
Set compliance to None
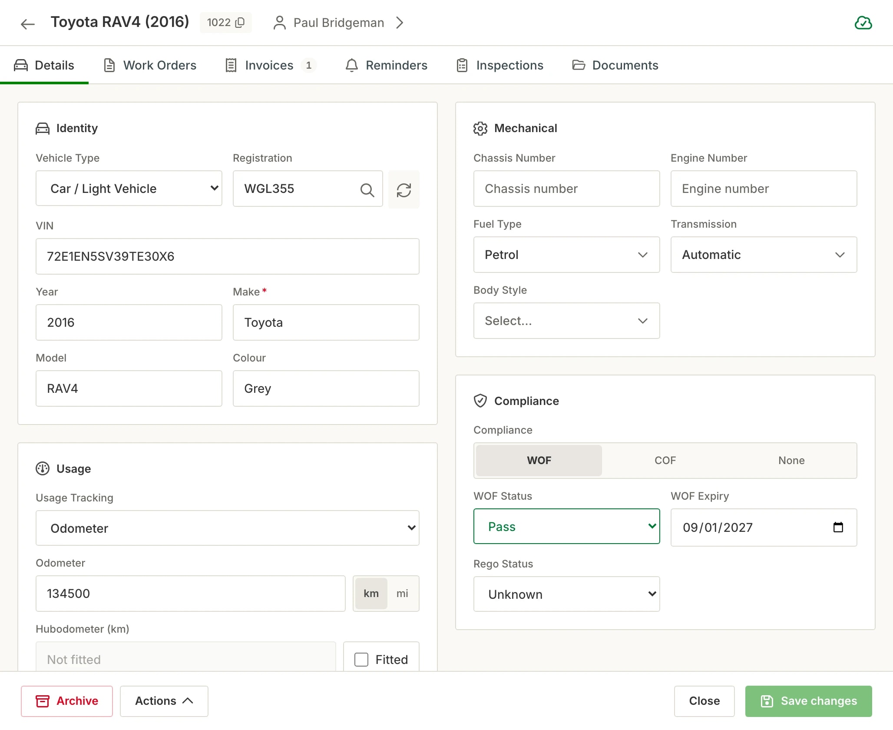tap(791, 461)
